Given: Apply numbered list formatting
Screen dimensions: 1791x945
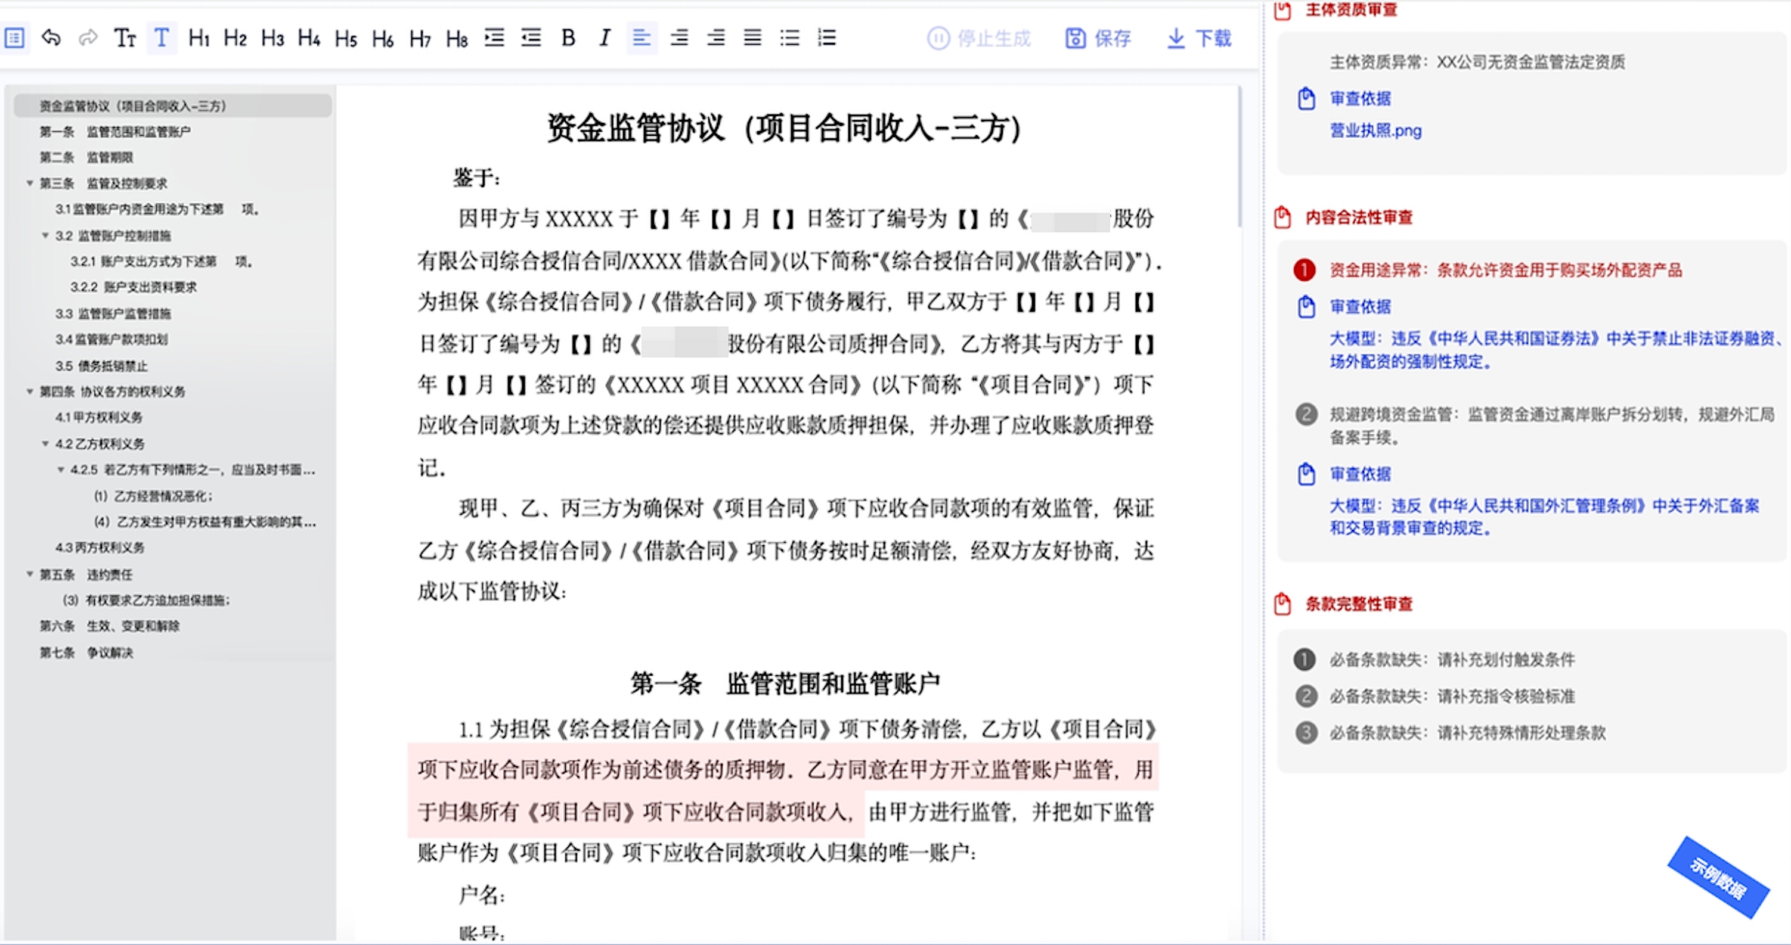Looking at the screenshot, I should coord(827,38).
